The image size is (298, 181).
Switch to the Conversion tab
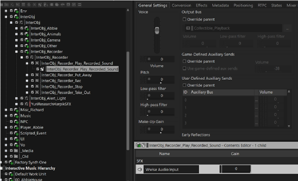coord(181,5)
